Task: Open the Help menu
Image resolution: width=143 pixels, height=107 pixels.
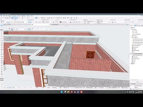Action: (x=32, y=16)
